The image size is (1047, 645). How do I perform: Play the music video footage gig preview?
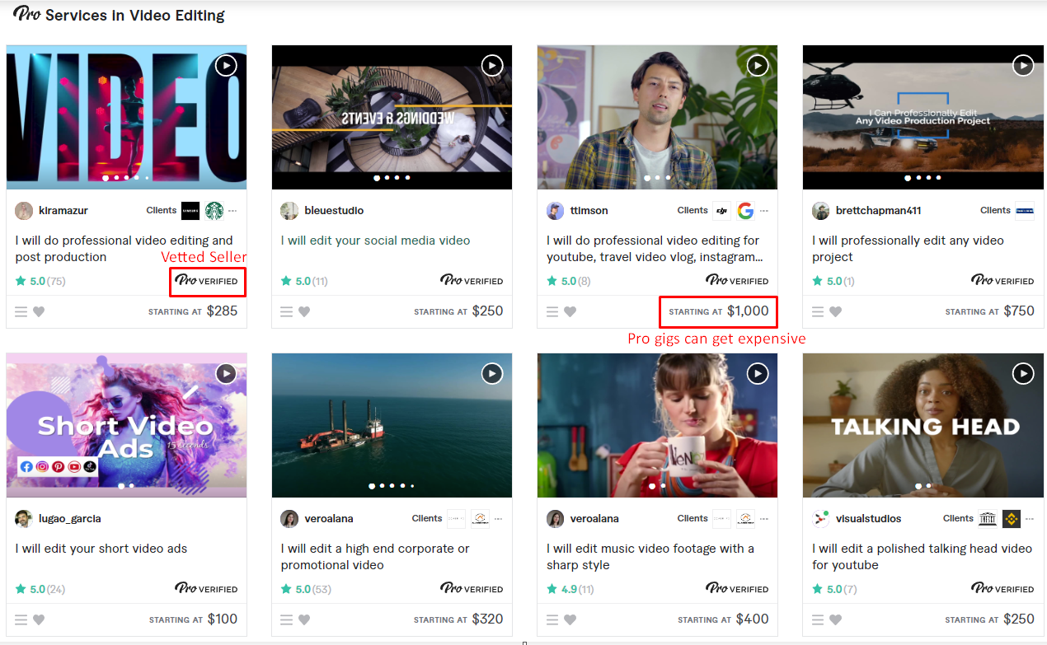[758, 374]
